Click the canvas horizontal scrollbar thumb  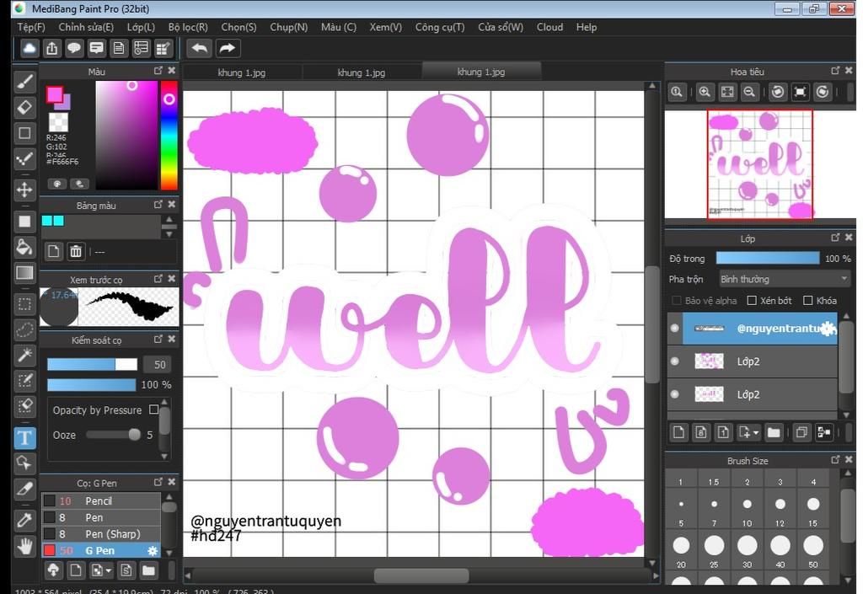[x=421, y=575]
